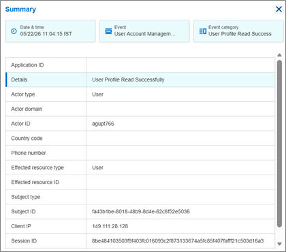Viewport: 286px width, 252px height.
Task: Select the Actor domain row label
Action: pyautogui.click(x=27, y=109)
